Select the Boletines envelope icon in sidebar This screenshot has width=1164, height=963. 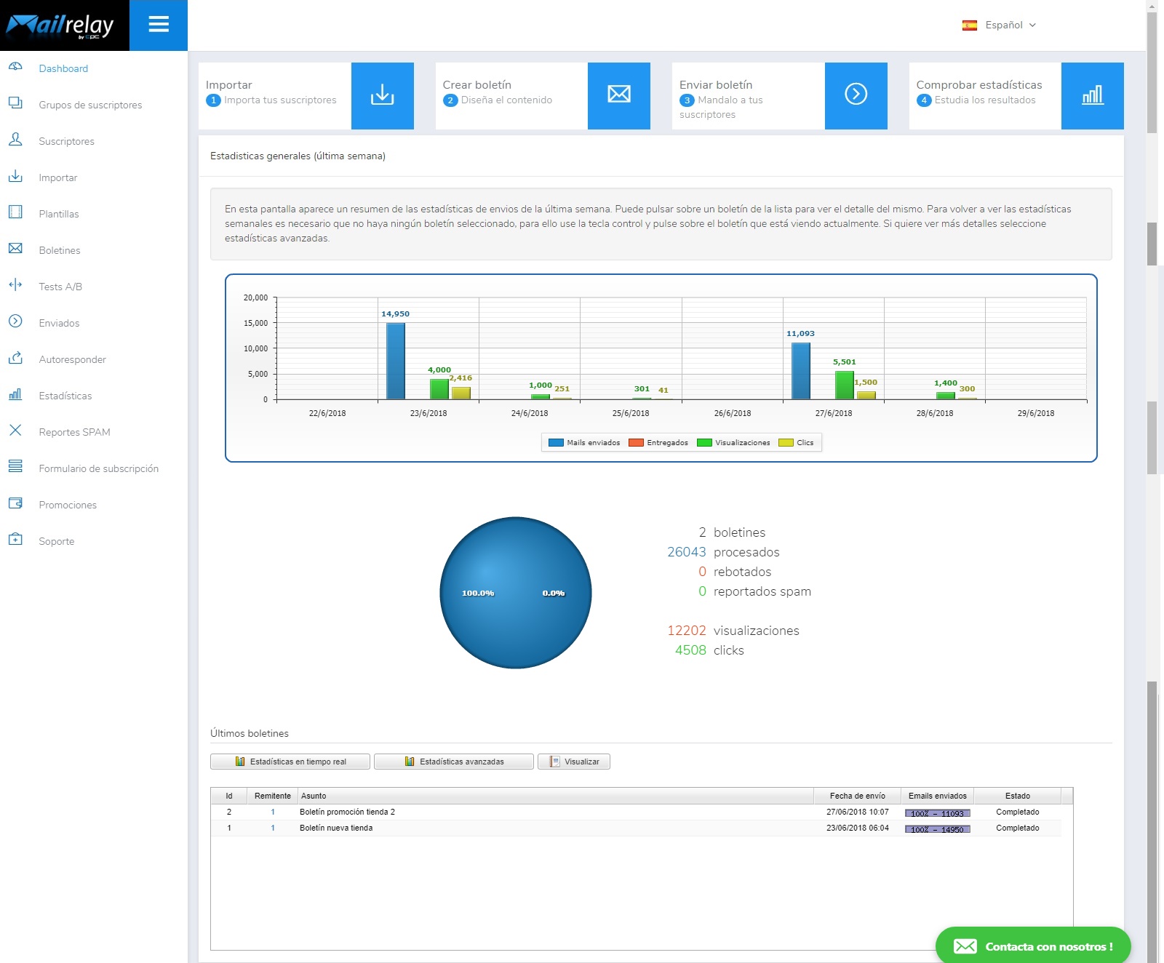click(x=16, y=249)
